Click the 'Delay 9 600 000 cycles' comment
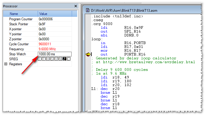The width and height of the screenshot is (207, 117). pos(120,70)
